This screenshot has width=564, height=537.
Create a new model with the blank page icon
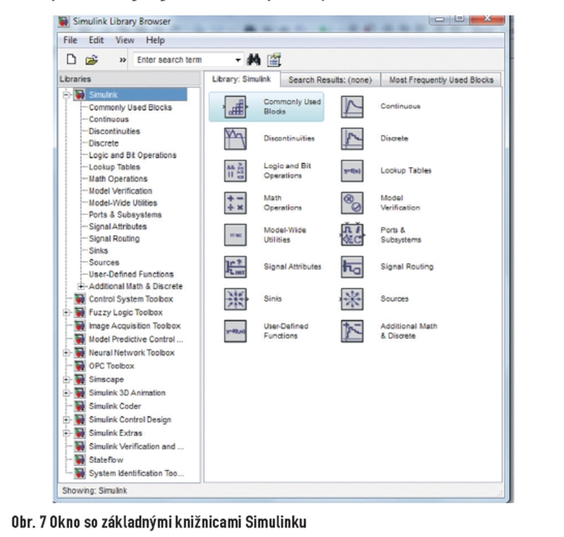(x=71, y=59)
